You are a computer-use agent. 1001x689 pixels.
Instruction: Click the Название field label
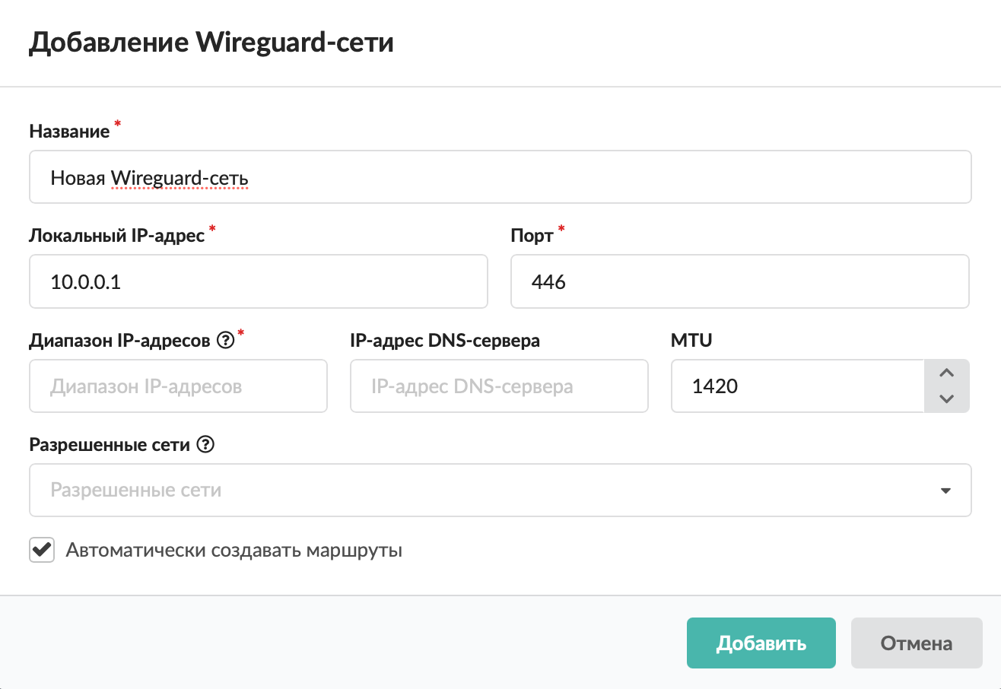pyautogui.click(x=70, y=132)
